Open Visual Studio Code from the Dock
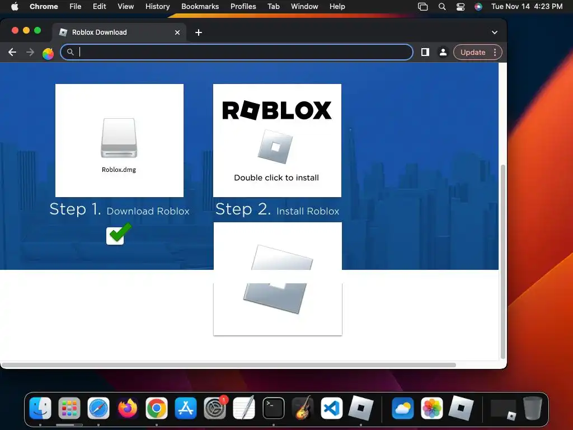Viewport: 573px width, 430px height. click(331, 408)
